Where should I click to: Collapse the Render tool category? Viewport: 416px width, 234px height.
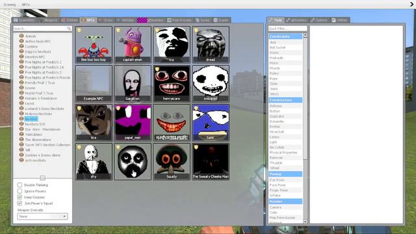click(x=285, y=201)
